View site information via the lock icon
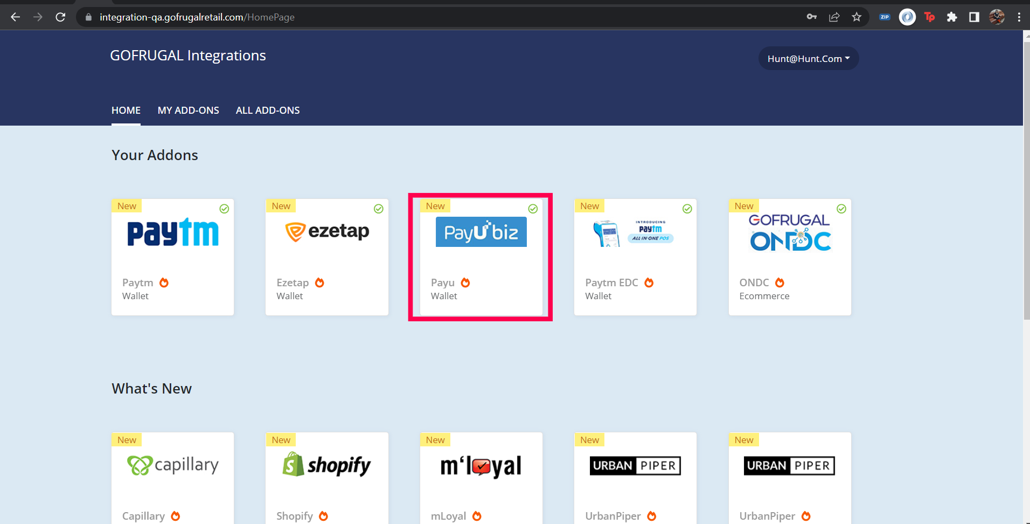This screenshot has height=524, width=1030. coord(89,17)
